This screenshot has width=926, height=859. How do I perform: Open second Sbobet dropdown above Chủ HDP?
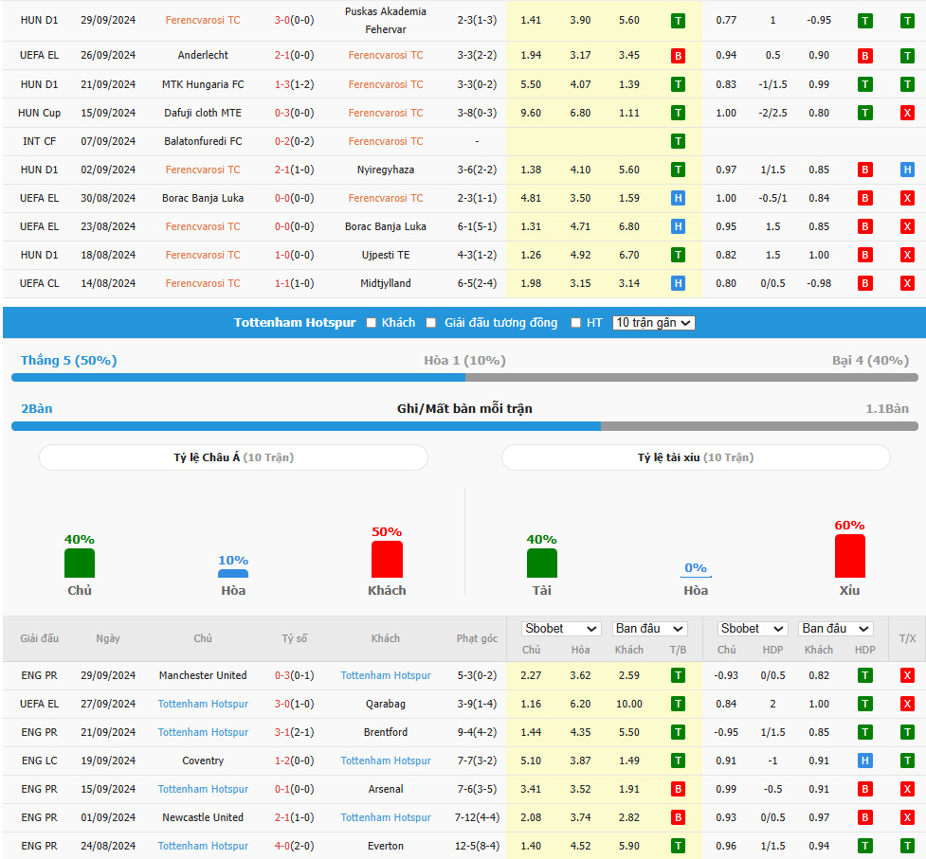(x=753, y=629)
